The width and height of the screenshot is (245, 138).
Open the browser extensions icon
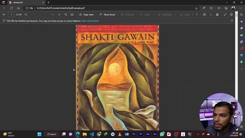click(211, 8)
